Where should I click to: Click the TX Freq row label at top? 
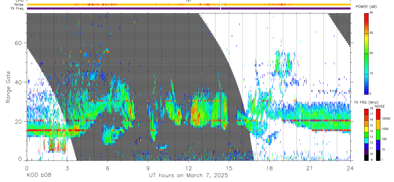pyautogui.click(x=17, y=8)
